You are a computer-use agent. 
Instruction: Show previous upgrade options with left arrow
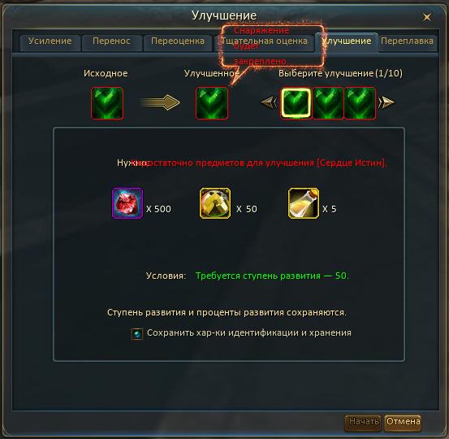click(x=269, y=102)
